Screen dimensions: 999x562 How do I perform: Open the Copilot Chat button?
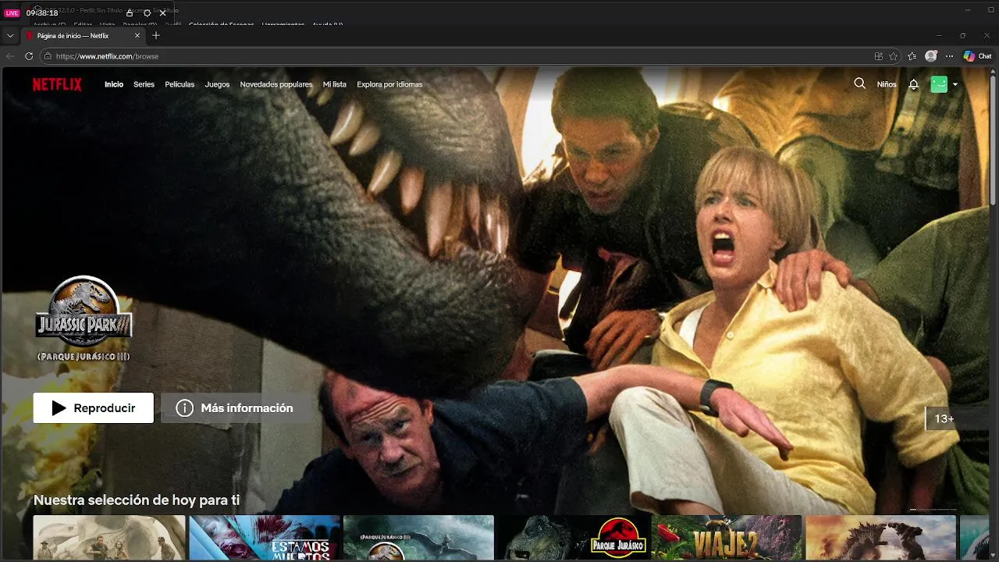coord(977,56)
